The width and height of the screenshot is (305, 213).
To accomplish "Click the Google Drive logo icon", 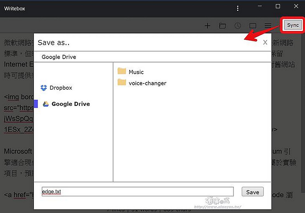I will click(x=46, y=104).
